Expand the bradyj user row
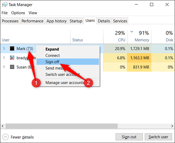The height and width of the screenshot is (143, 175). pos(4,58)
